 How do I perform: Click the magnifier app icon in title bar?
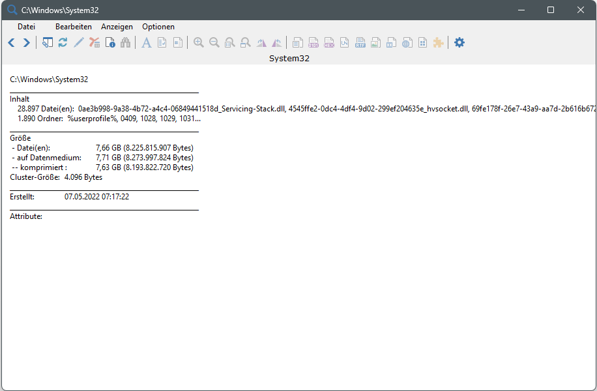tap(12, 10)
